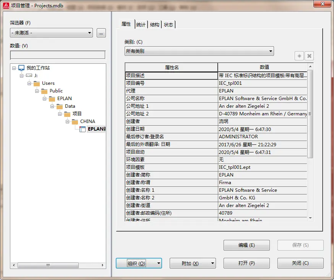Viewport: 334px width, 280px height.
Task: Click the EPLAN app icon in title bar
Action: (6, 5)
